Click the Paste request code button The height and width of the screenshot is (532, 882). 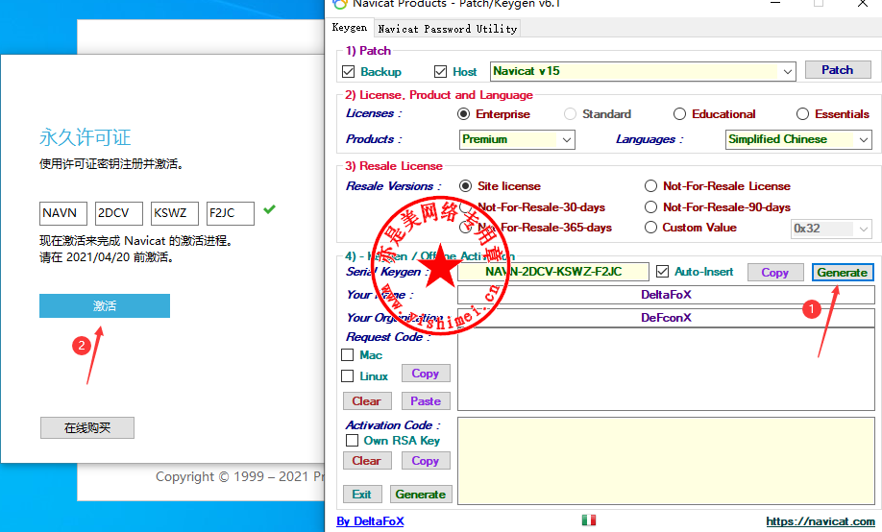[x=426, y=401]
